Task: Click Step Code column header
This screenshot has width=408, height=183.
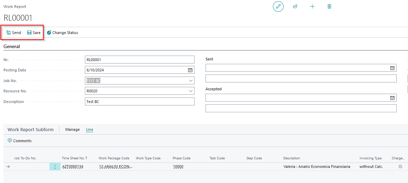Action: [x=254, y=158]
